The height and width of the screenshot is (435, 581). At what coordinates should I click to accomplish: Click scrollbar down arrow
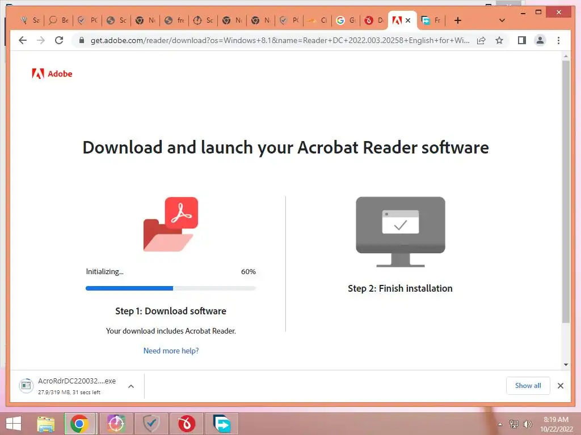point(566,364)
